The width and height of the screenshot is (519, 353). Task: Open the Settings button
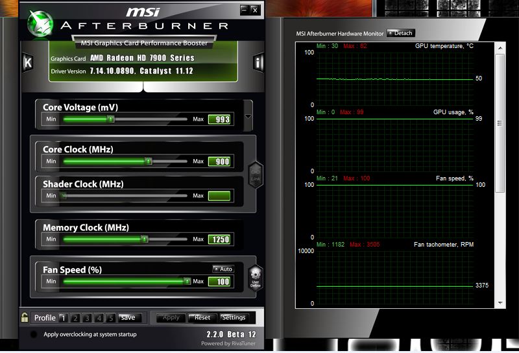point(234,317)
